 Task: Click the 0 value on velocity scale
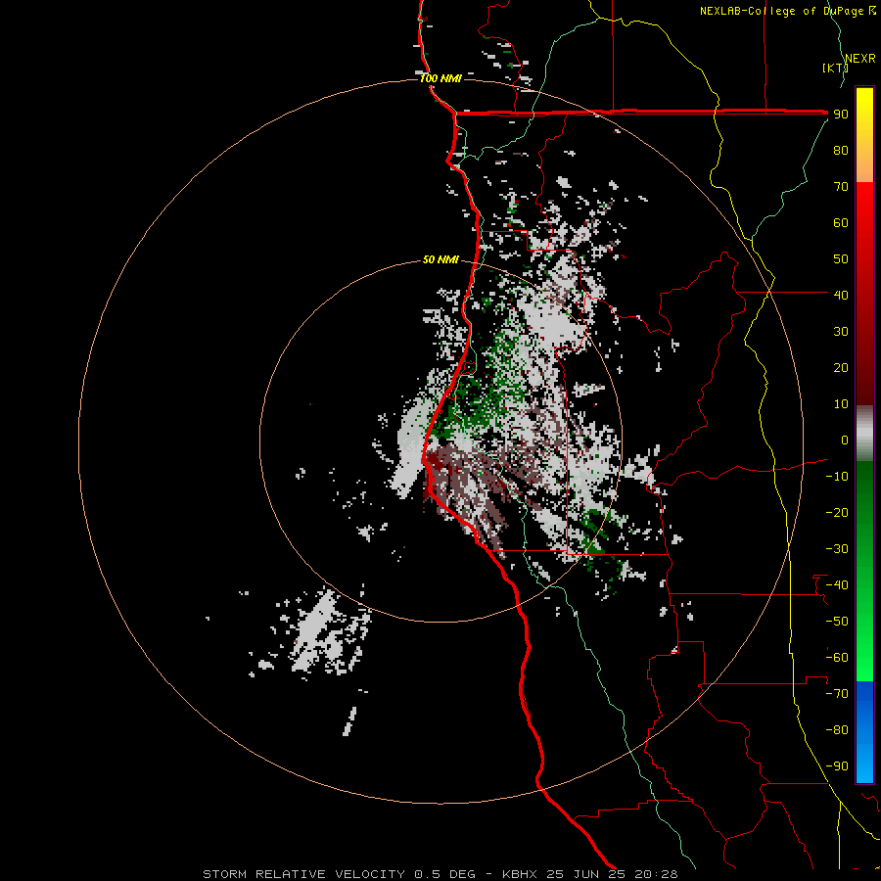coord(845,440)
